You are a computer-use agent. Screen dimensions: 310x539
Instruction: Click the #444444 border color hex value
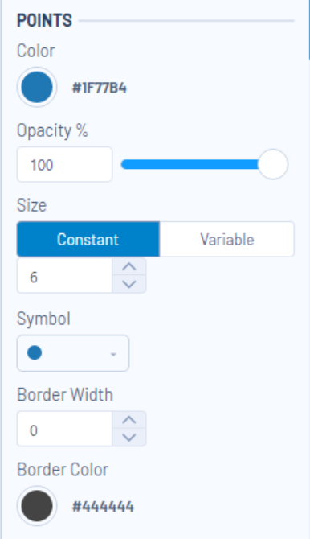pyautogui.click(x=103, y=507)
